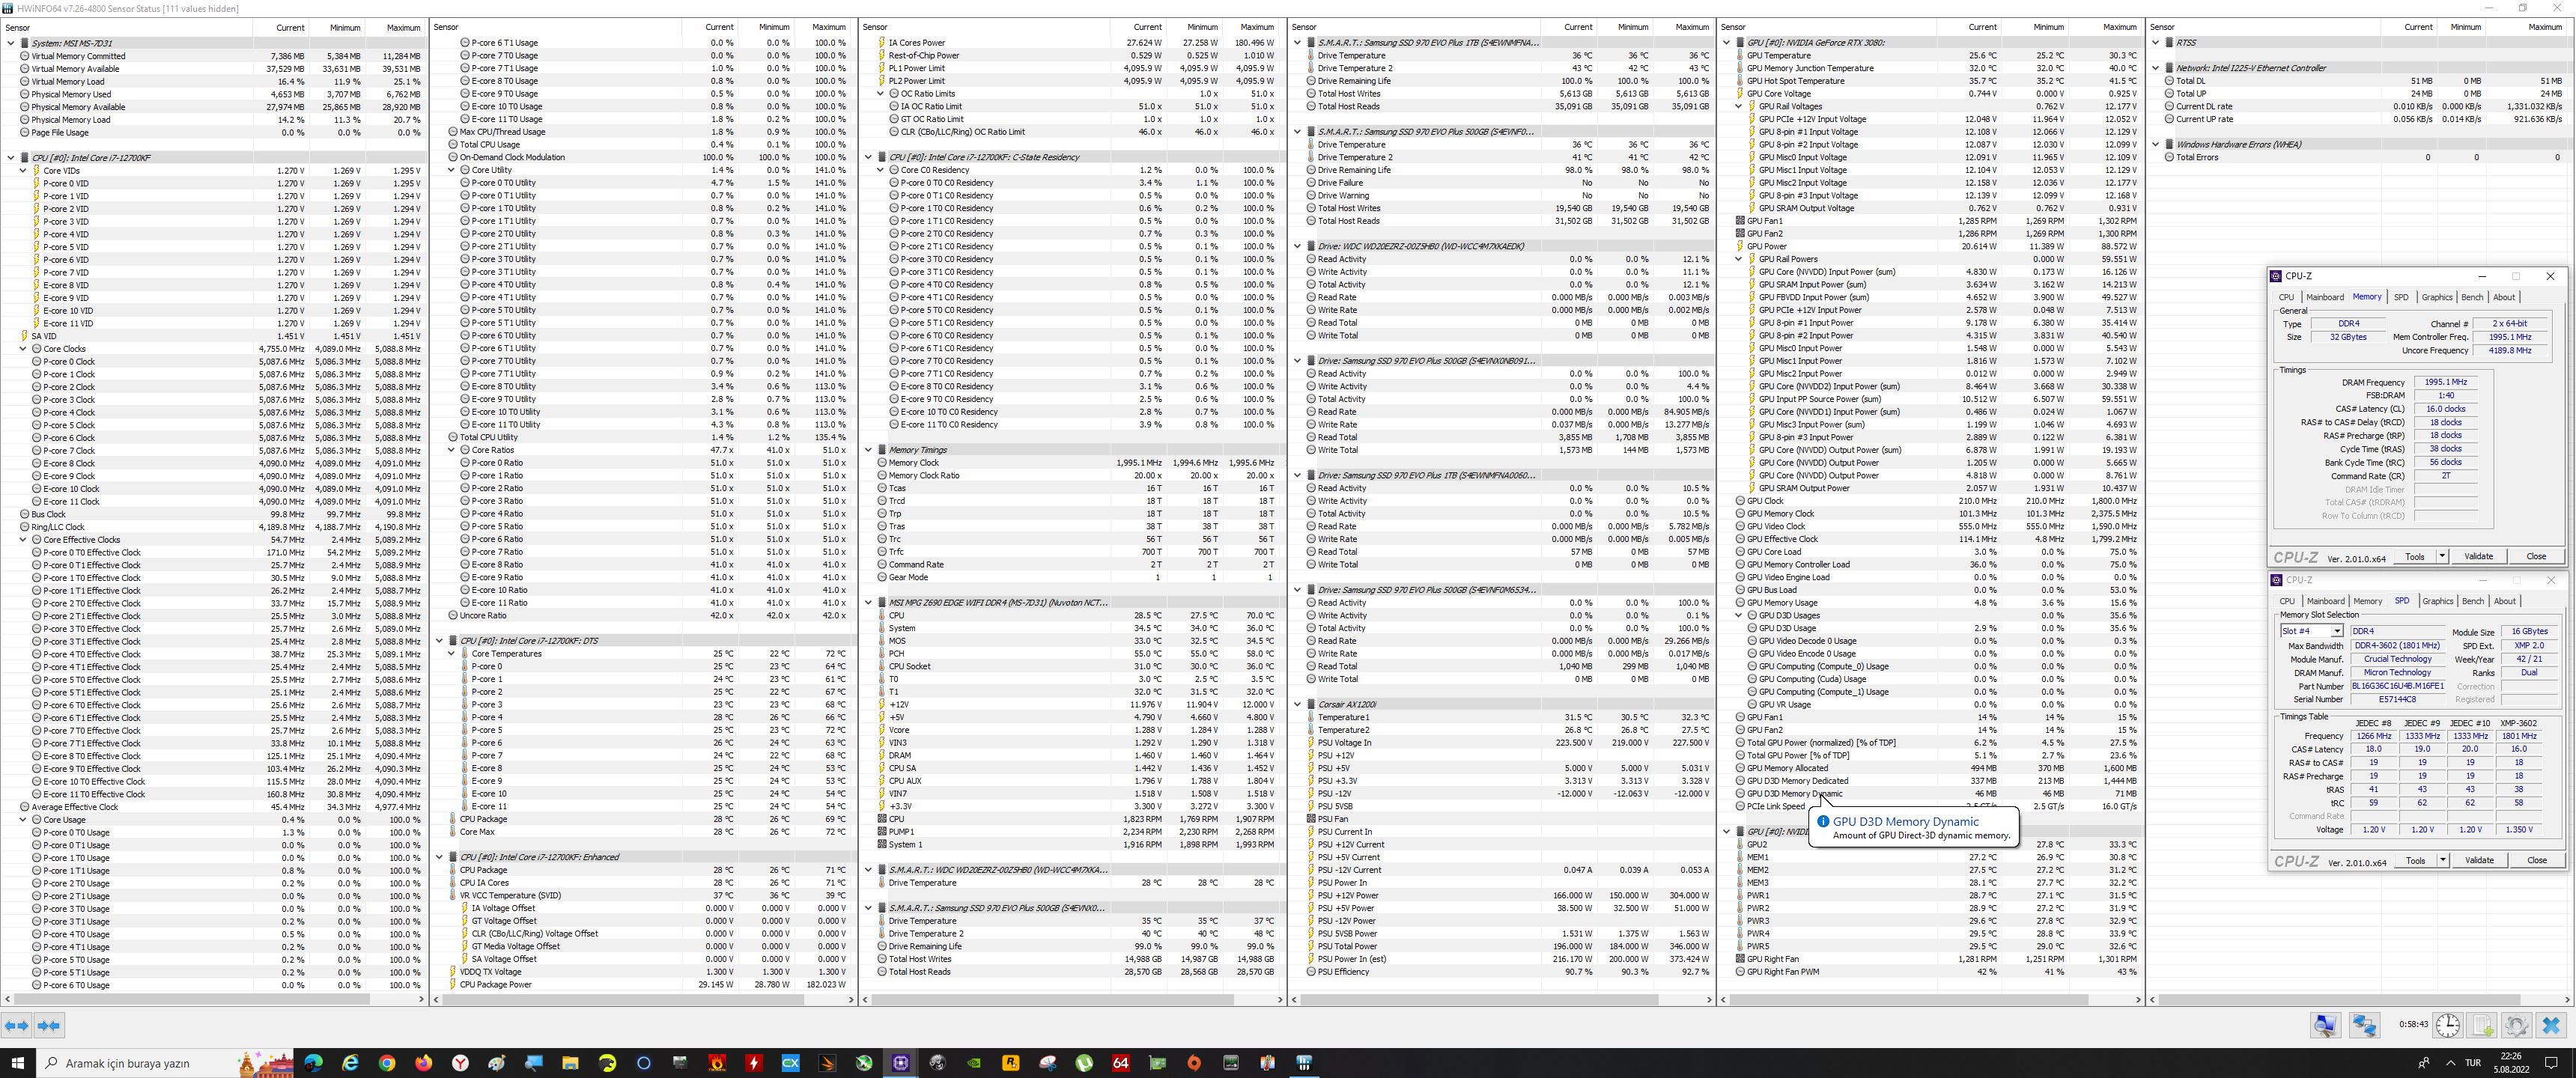Click Close button in upper CPU-Z window
The image size is (2576, 1078).
pyautogui.click(x=2536, y=556)
